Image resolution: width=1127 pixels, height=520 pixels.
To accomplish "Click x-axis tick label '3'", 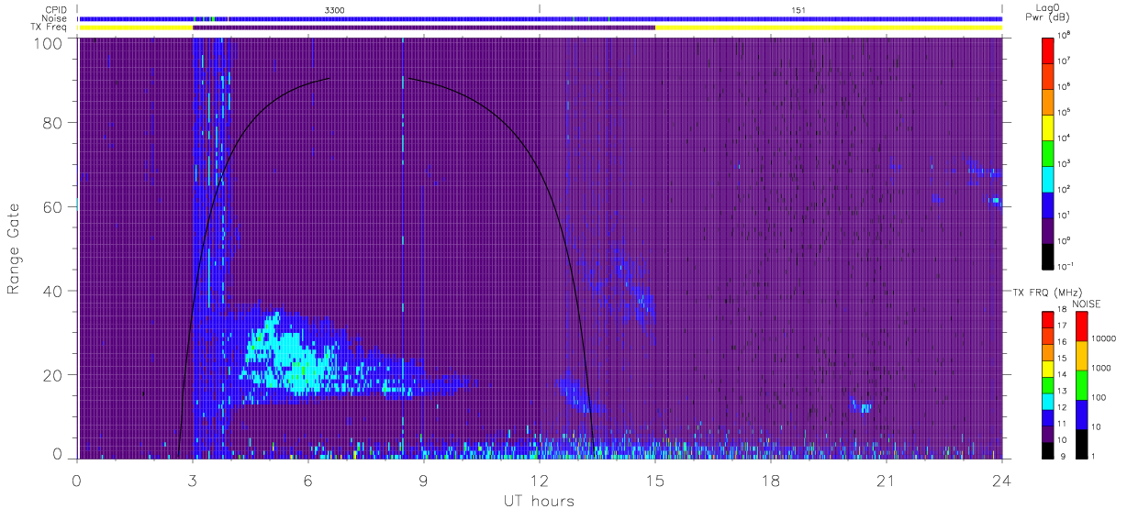I will point(192,480).
